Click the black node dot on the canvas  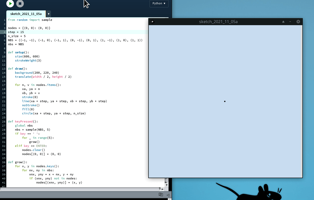(225, 101)
